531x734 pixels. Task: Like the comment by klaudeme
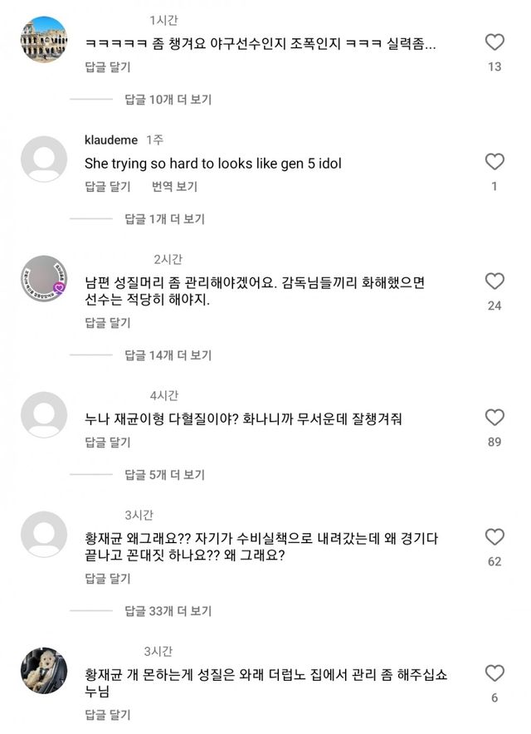pos(494,162)
